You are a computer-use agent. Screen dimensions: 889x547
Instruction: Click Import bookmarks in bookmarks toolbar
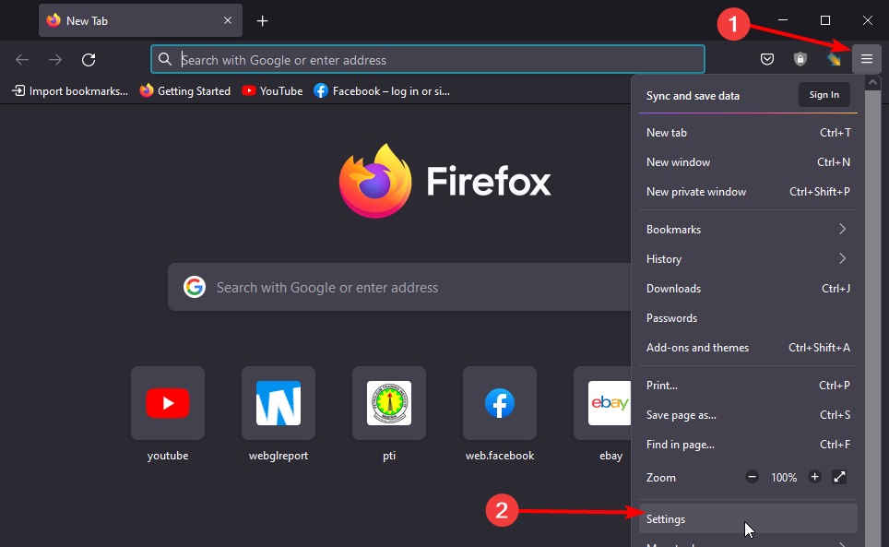tap(70, 90)
